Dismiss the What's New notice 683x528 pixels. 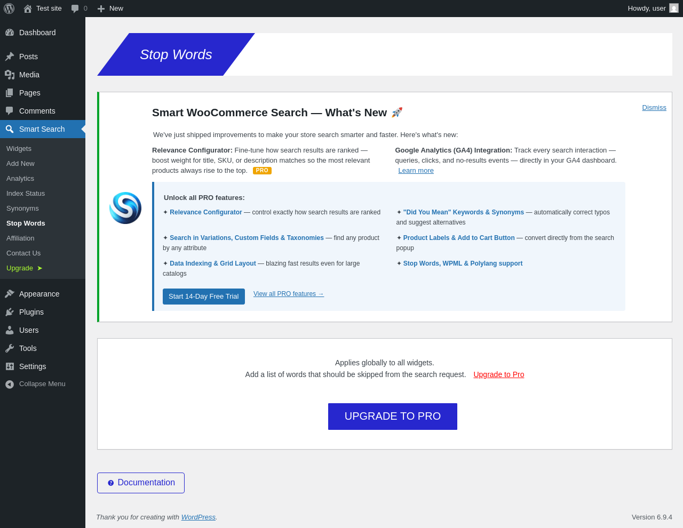coord(654,108)
